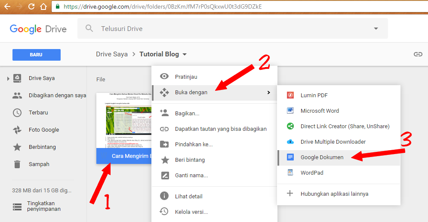Click the add-person icon for Bagikan
The image size is (428, 222).
[x=164, y=113]
